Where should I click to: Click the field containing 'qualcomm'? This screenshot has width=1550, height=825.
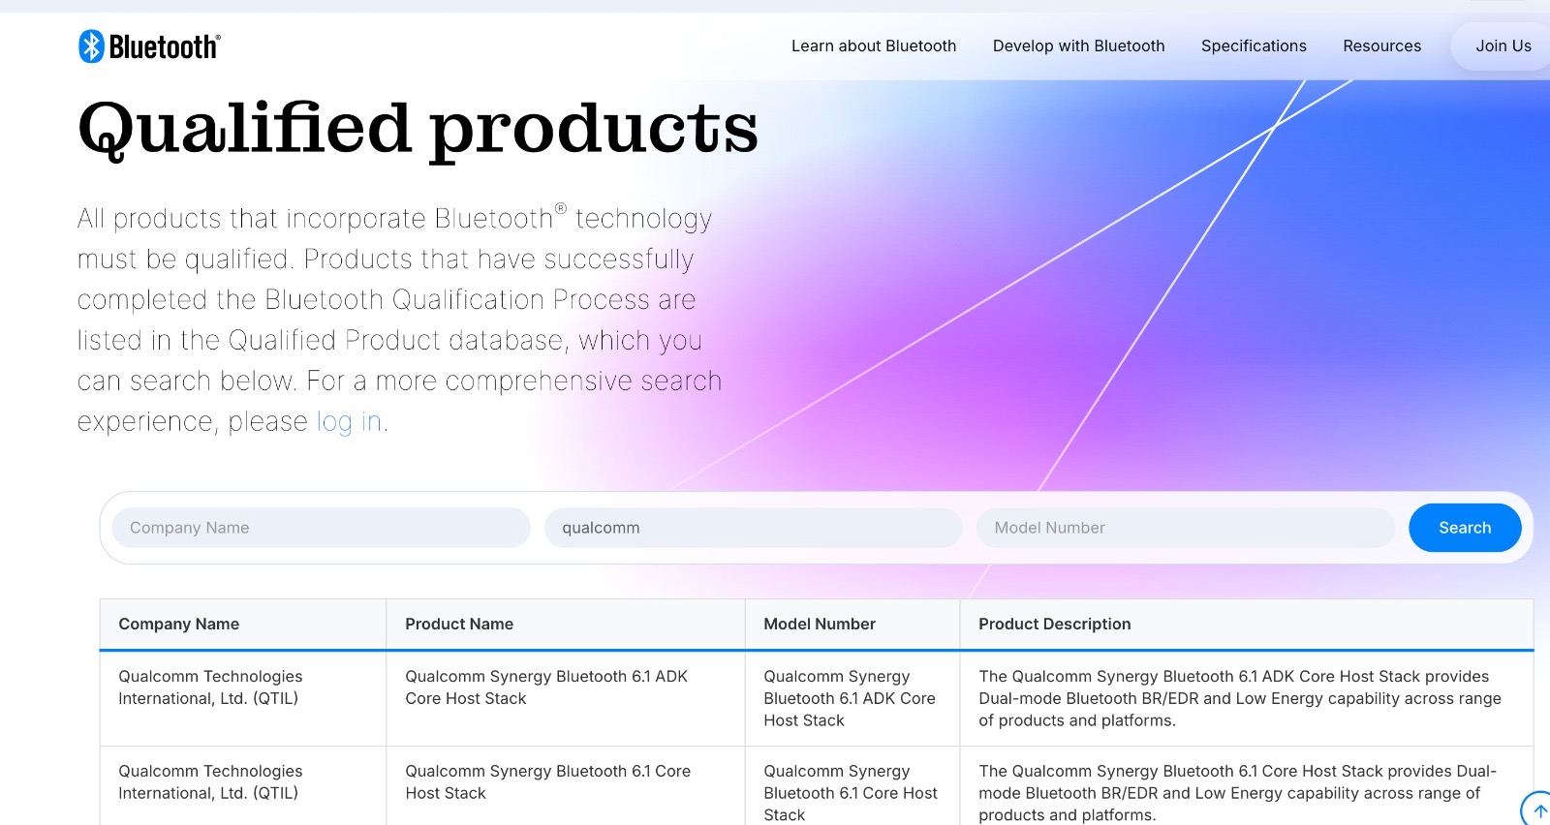click(x=753, y=528)
